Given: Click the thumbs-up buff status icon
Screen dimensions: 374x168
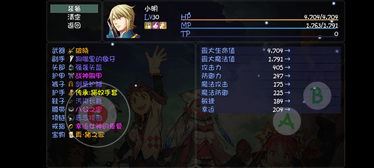Looking at the screenshot, I should point(155,26).
